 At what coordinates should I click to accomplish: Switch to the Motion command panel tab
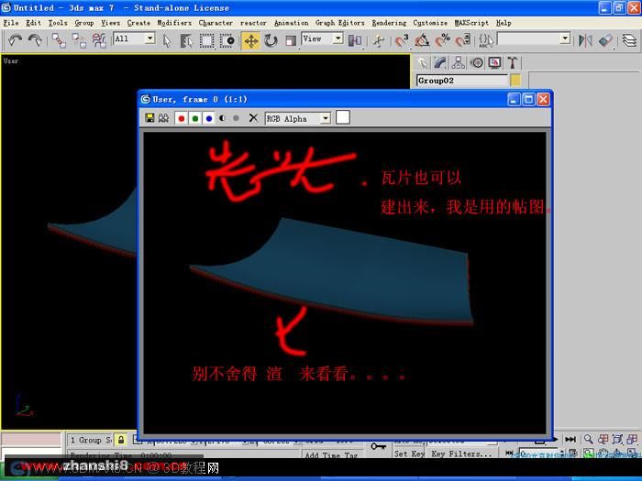pyautogui.click(x=477, y=62)
